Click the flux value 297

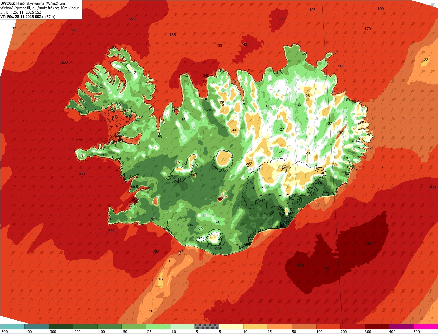[x=82, y=173]
